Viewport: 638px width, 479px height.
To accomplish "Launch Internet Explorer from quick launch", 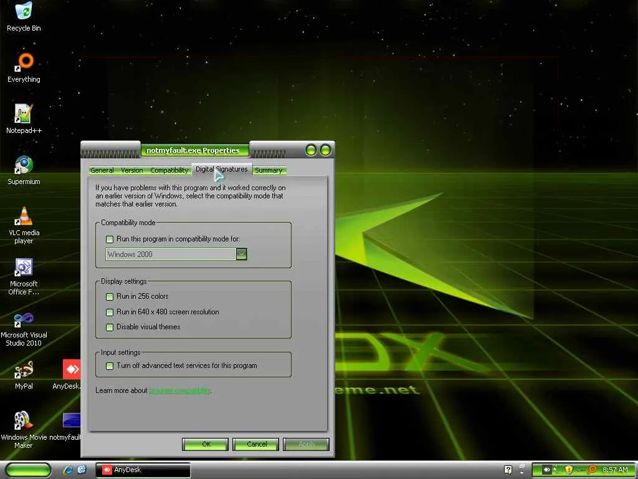I will coord(69,470).
